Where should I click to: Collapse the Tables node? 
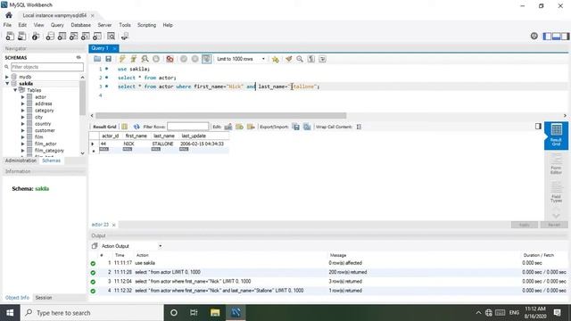click(15, 90)
